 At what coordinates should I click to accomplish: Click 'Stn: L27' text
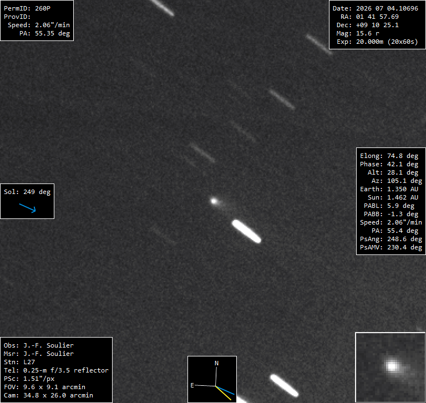click(x=19, y=362)
